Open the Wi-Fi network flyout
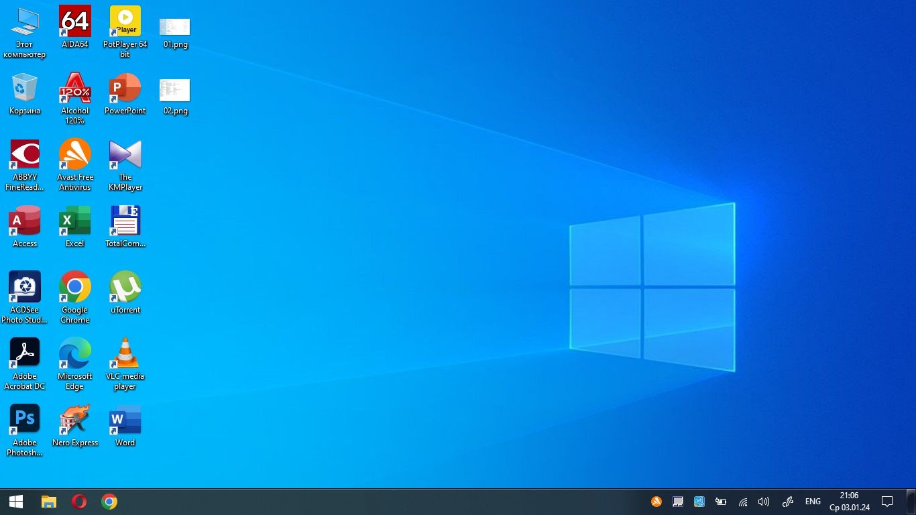Viewport: 916px width, 515px height. [x=743, y=502]
